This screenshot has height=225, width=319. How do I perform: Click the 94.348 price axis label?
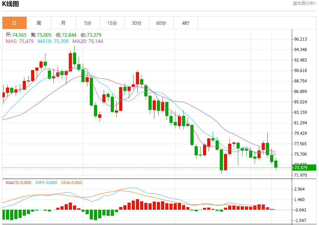tap(300, 50)
